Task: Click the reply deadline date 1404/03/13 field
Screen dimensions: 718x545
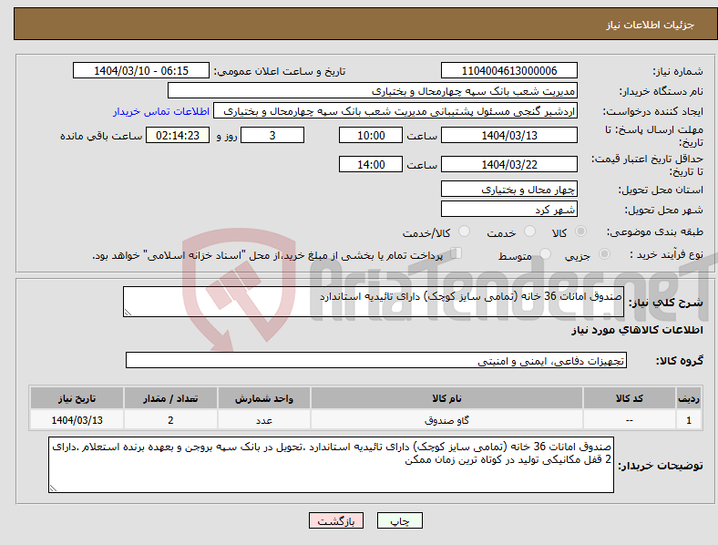Action: tap(508, 136)
